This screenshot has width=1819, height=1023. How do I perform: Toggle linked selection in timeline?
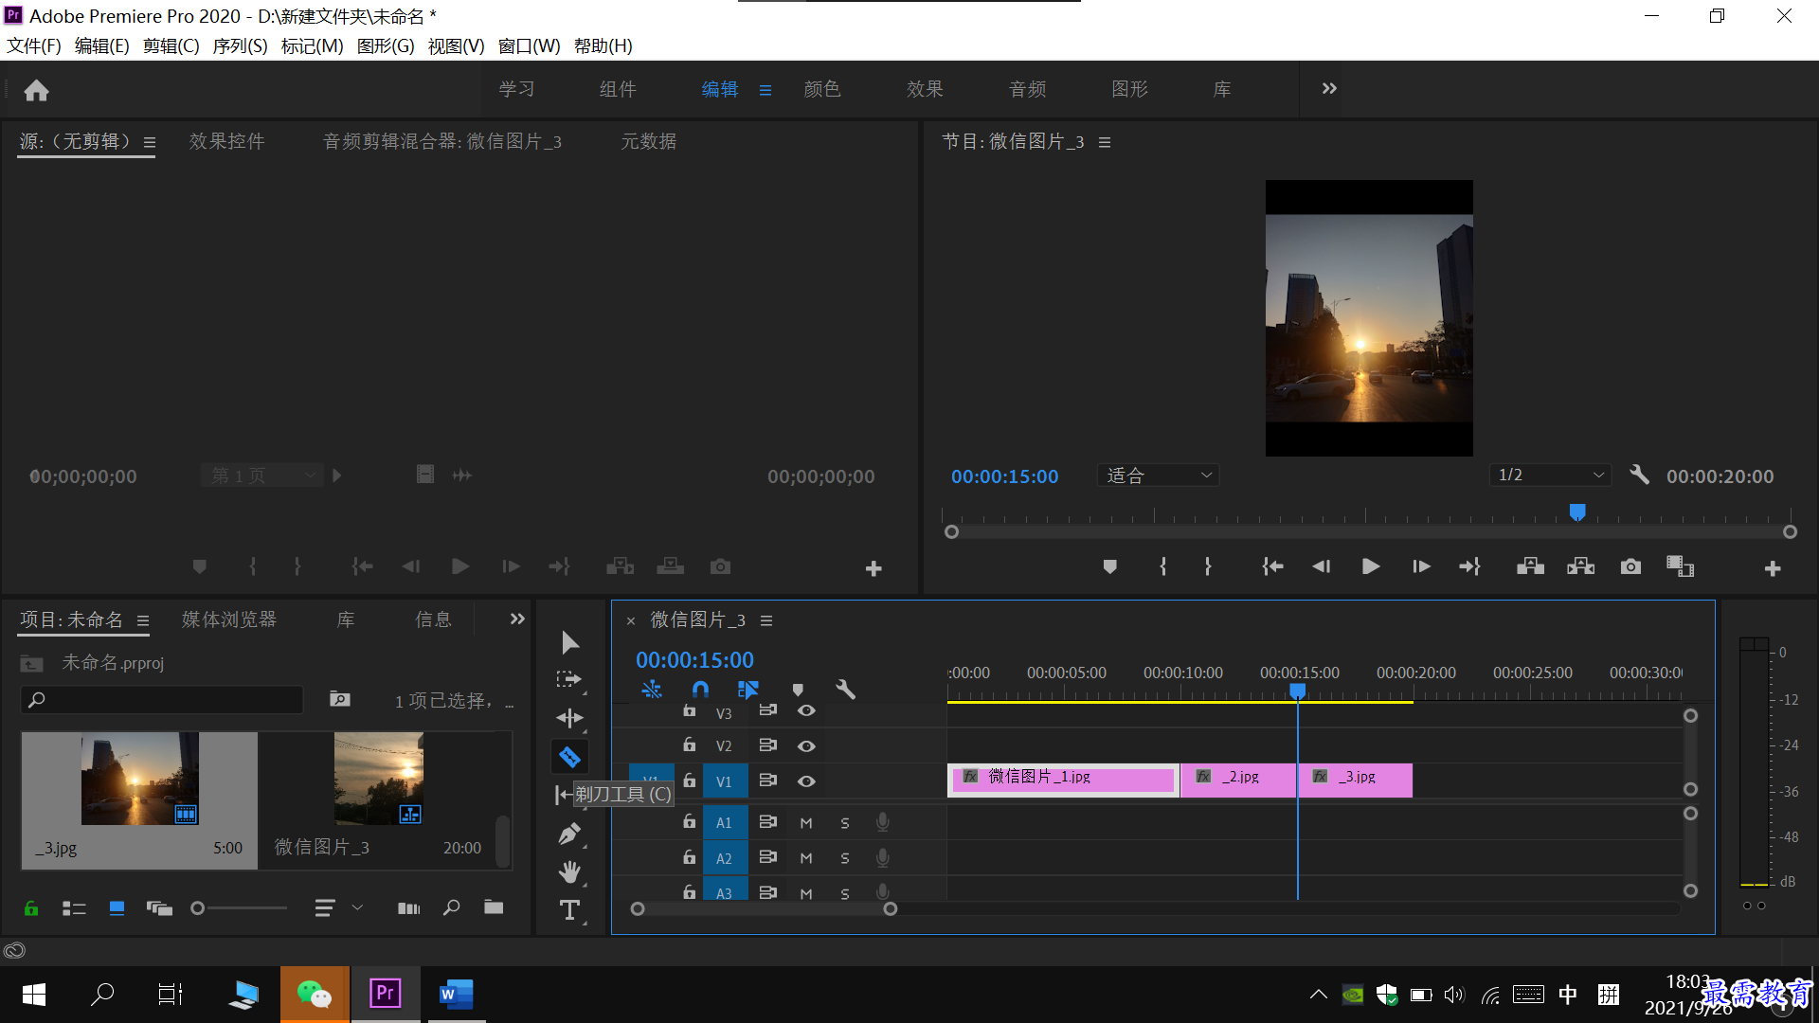pos(748,690)
